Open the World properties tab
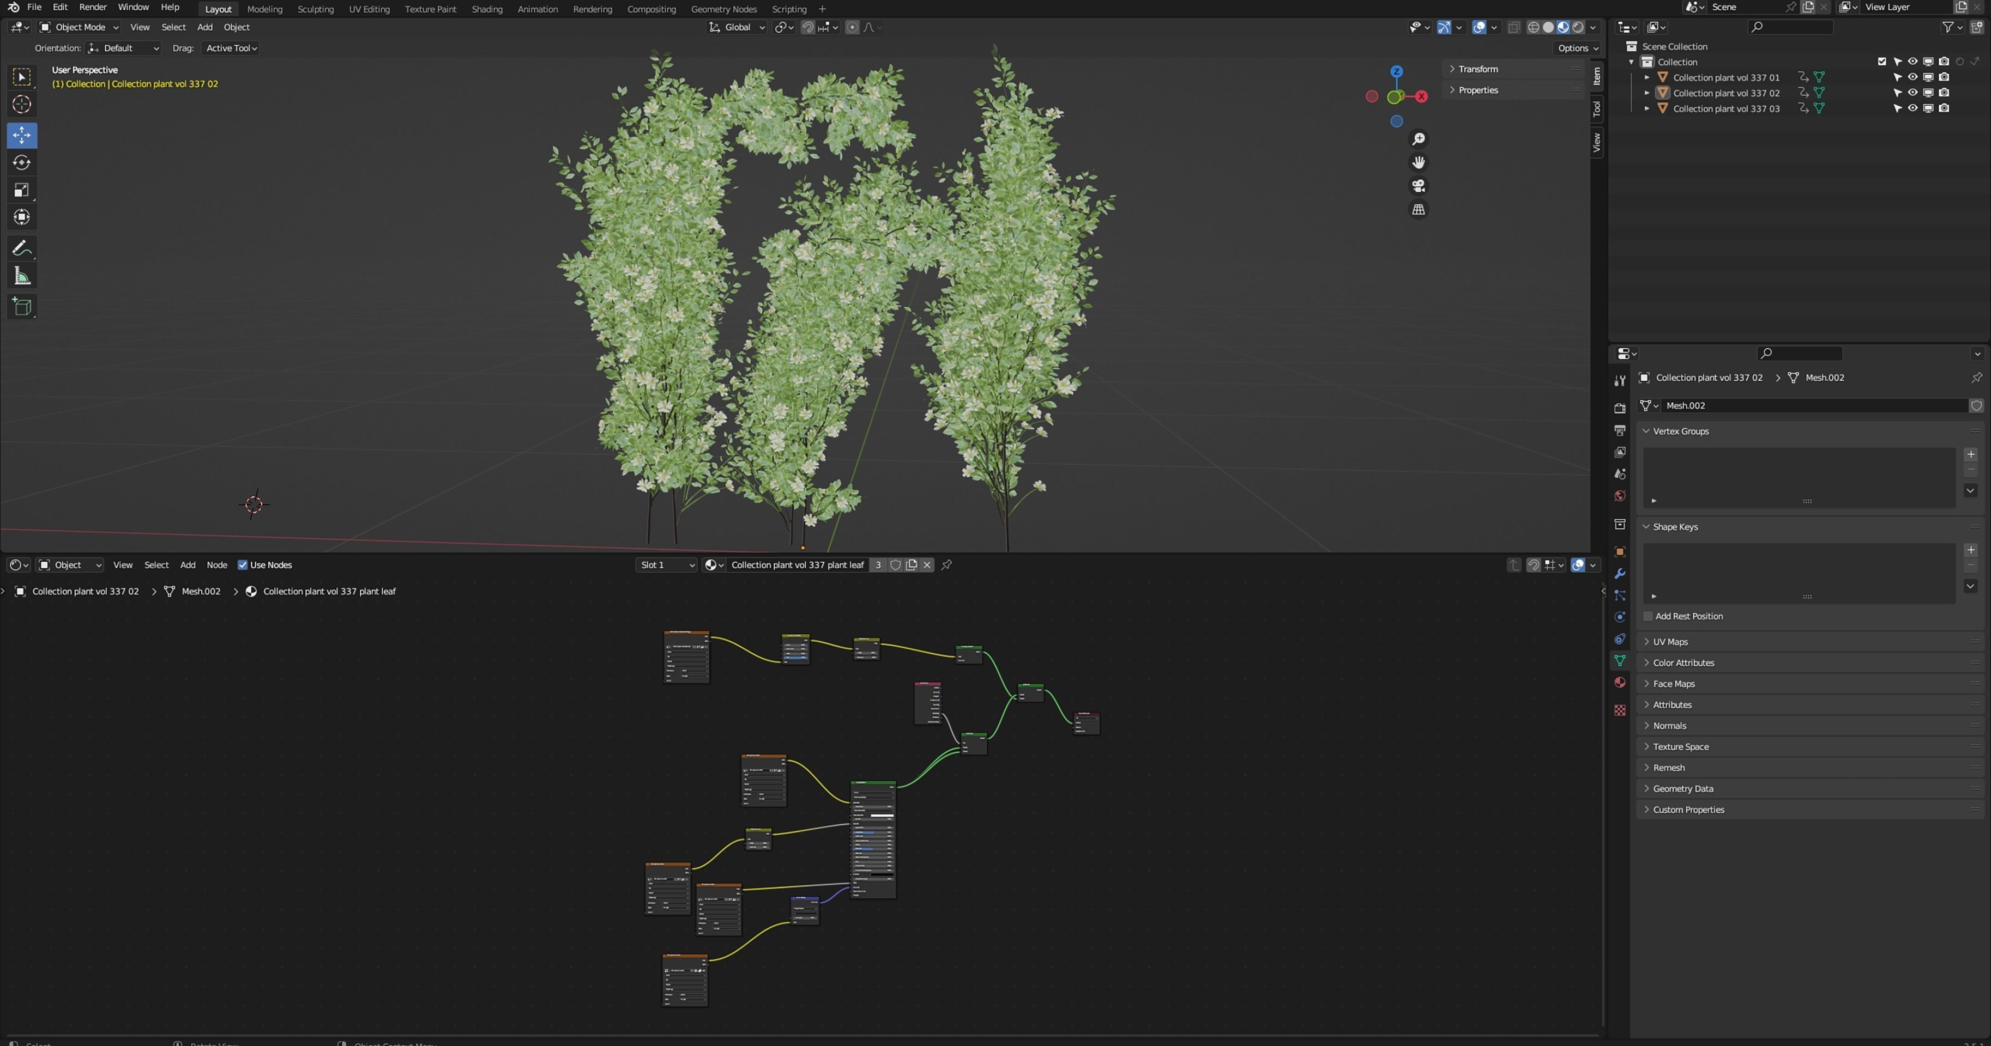 1620,496
